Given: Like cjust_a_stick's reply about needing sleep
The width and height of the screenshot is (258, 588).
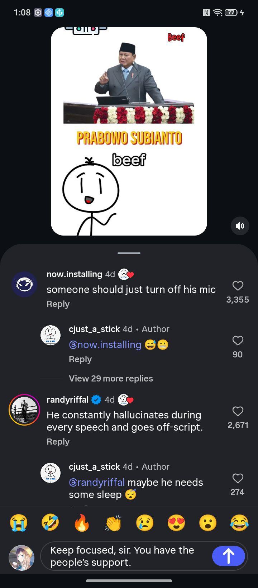Looking at the screenshot, I should (238, 478).
